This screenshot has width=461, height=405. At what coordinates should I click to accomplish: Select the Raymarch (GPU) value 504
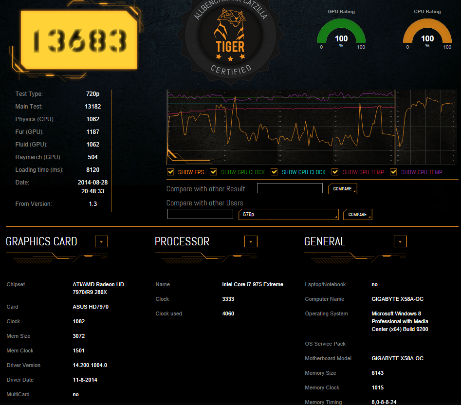tap(92, 157)
